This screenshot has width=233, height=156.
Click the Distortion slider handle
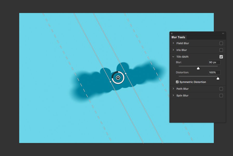coord(218,78)
